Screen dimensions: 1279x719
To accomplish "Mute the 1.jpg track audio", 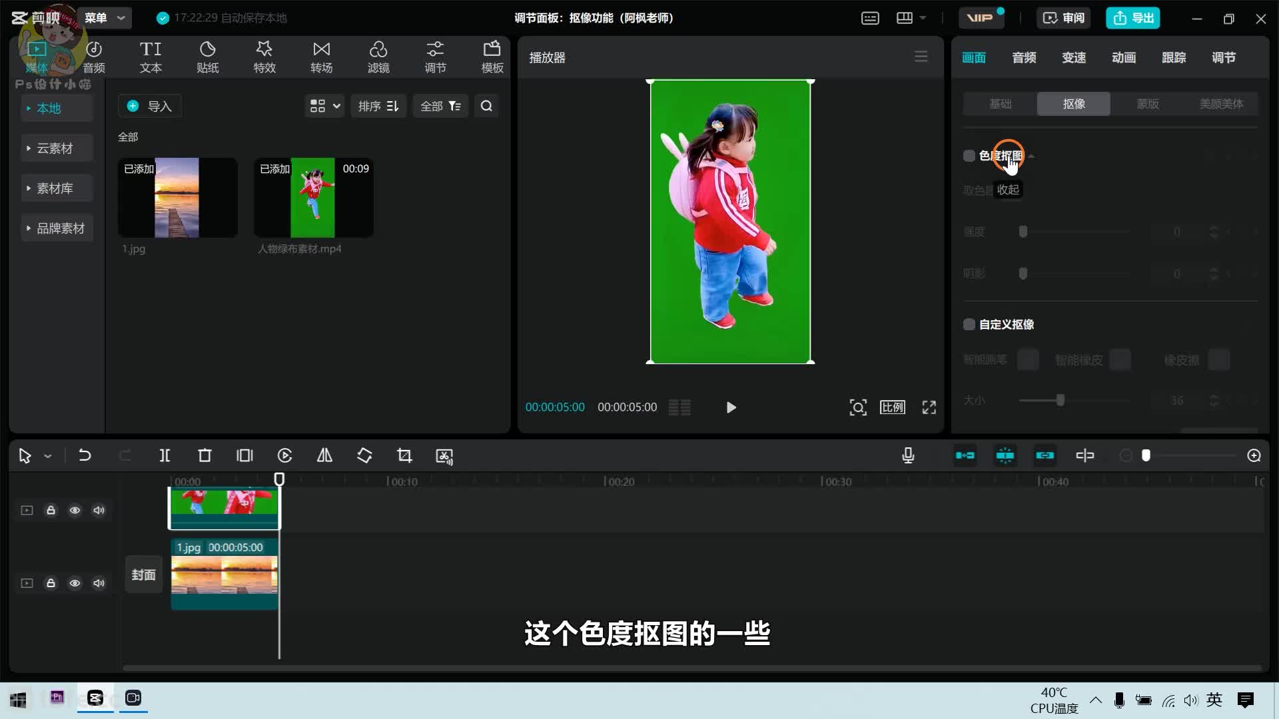I will click(99, 583).
